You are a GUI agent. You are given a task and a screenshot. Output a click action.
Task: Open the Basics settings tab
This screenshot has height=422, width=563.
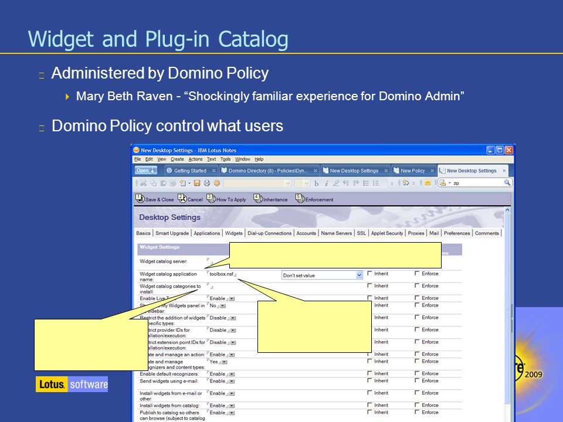[143, 233]
